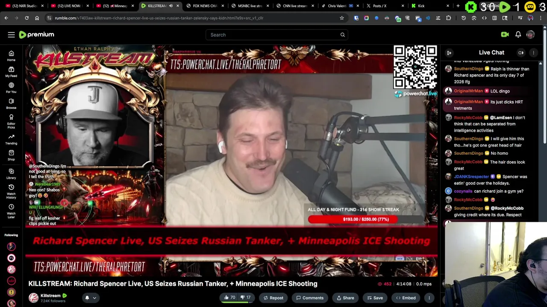The width and height of the screenshot is (547, 307).
Task: Open My Feed in the sidebar
Action: pyautogui.click(x=11, y=72)
